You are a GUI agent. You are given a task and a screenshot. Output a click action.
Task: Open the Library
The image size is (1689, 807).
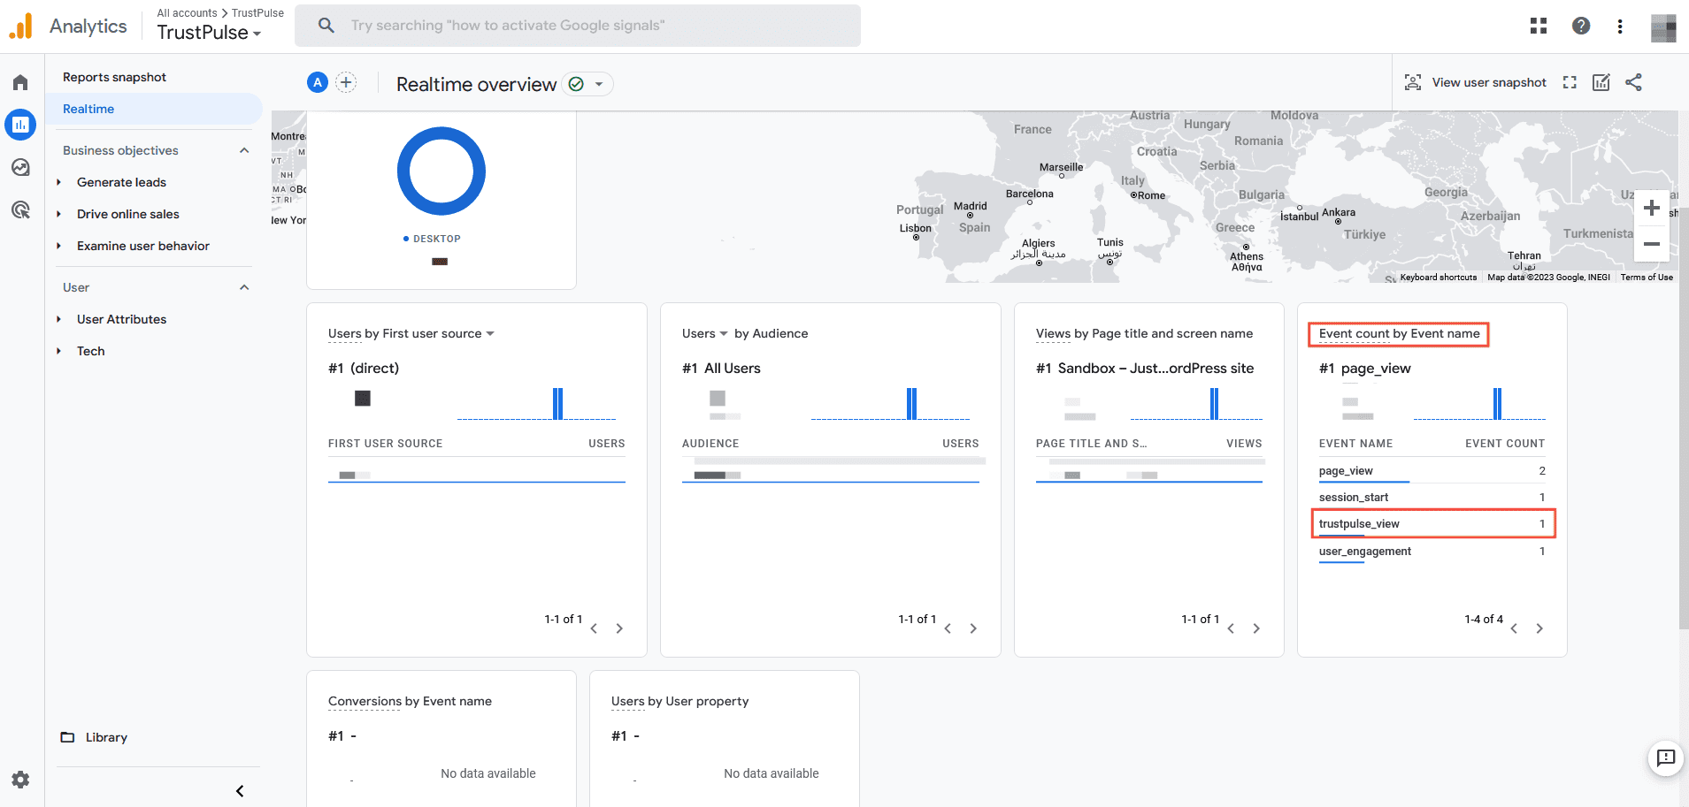tap(94, 737)
